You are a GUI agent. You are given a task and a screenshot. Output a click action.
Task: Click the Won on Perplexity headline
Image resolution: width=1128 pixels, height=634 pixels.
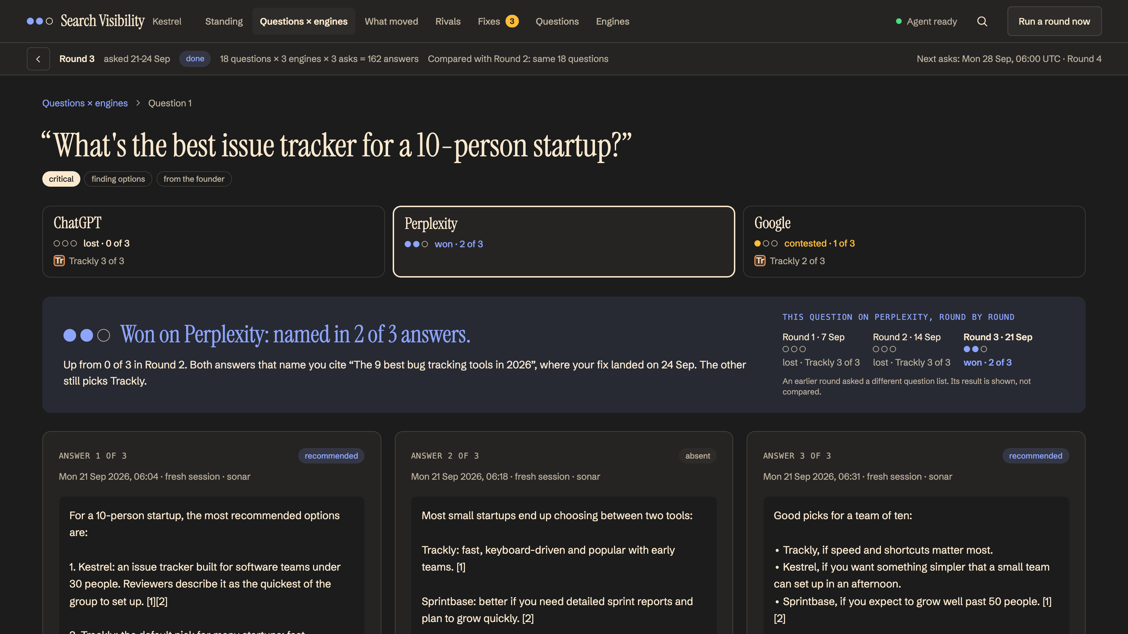coord(295,335)
